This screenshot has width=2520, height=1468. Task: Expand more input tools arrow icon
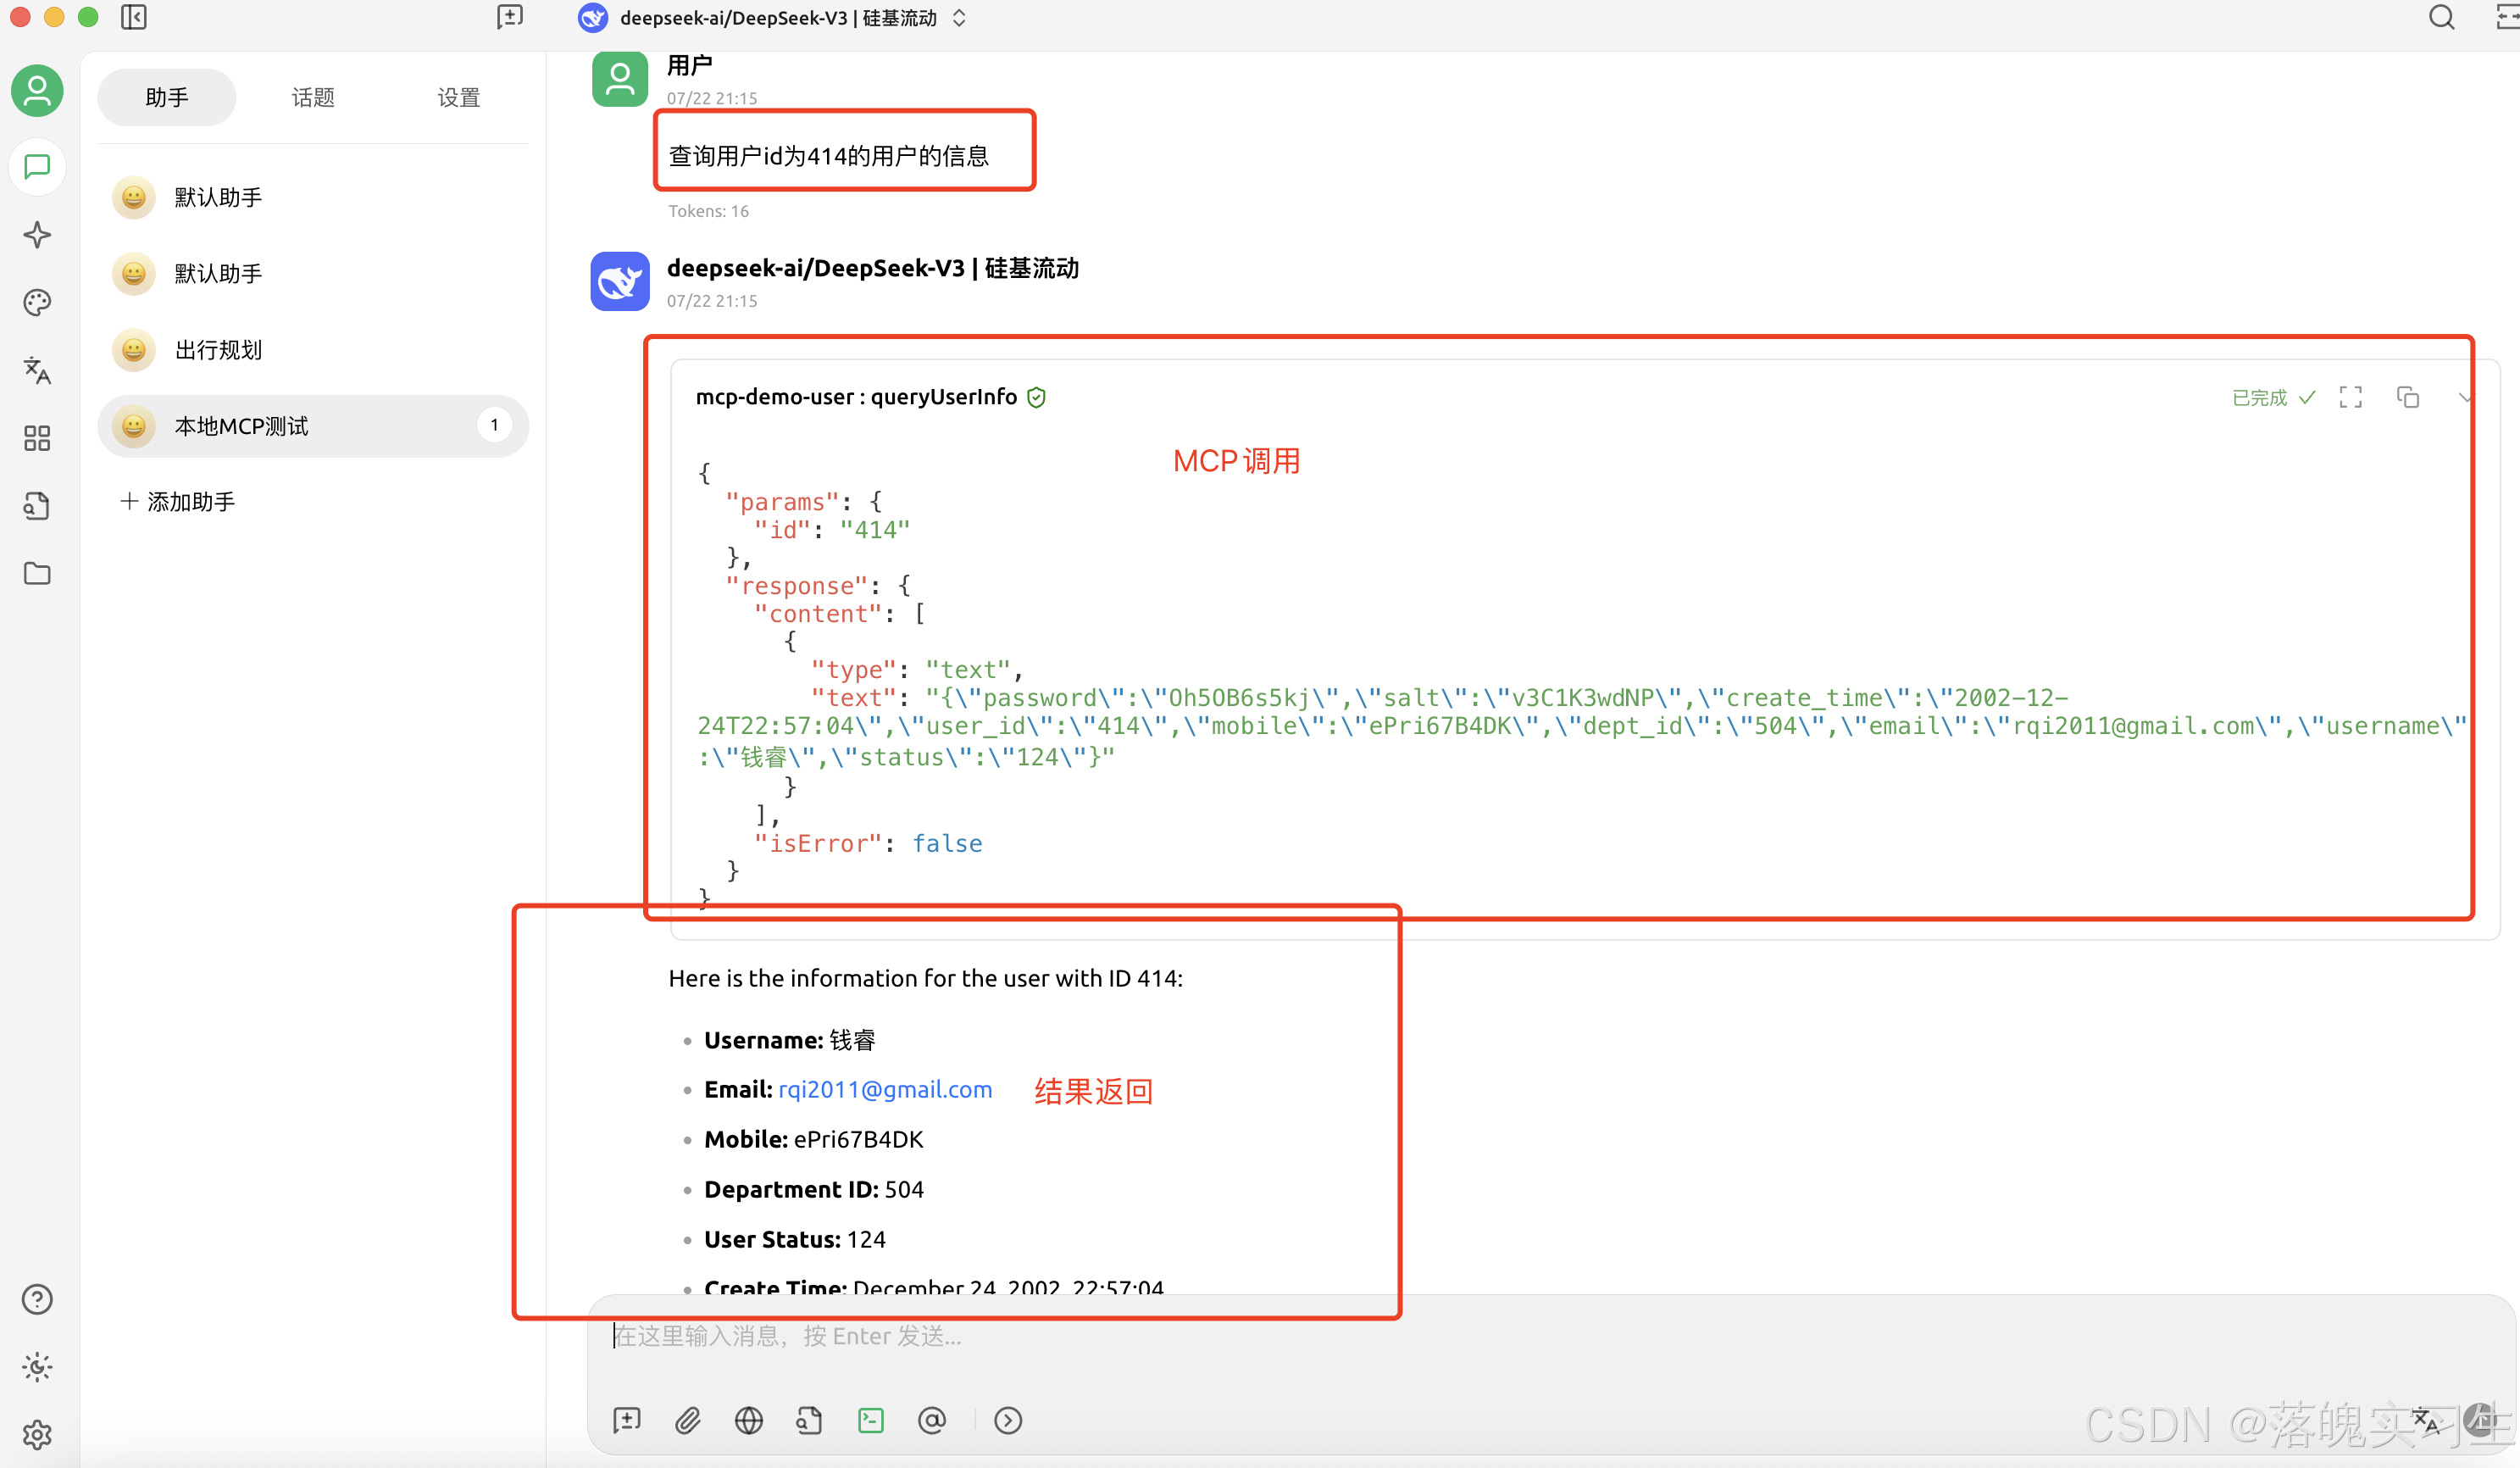[1008, 1420]
